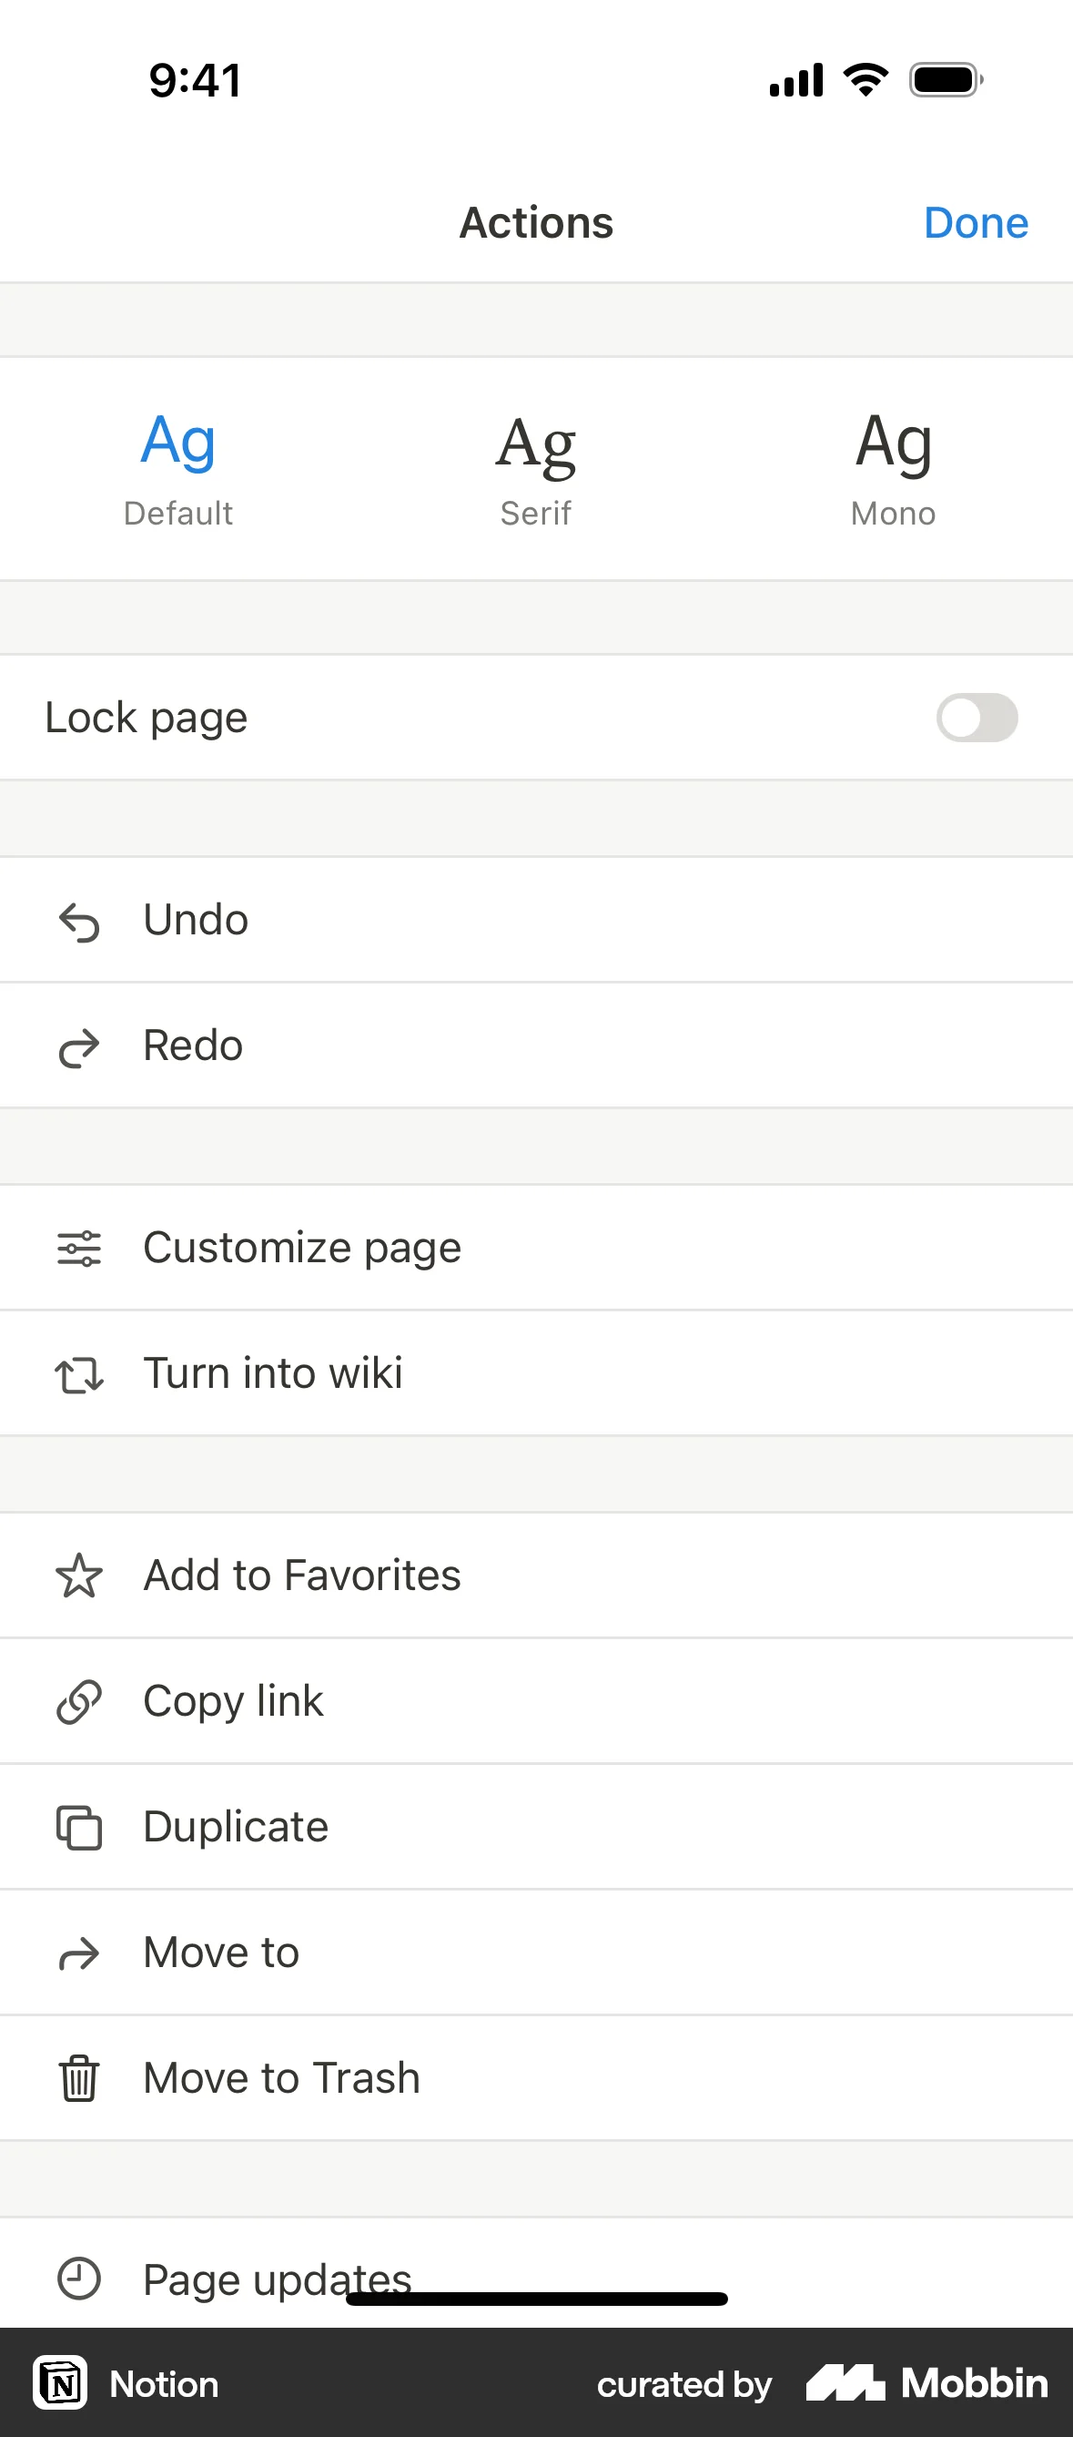Viewport: 1073px width, 2437px height.
Task: Tap the Page updates clock icon
Action: (78, 2278)
